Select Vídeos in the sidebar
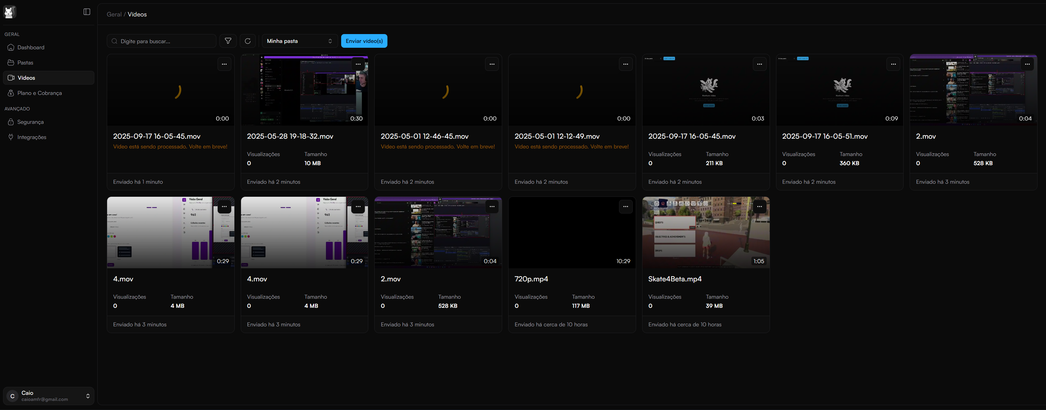 49,78
